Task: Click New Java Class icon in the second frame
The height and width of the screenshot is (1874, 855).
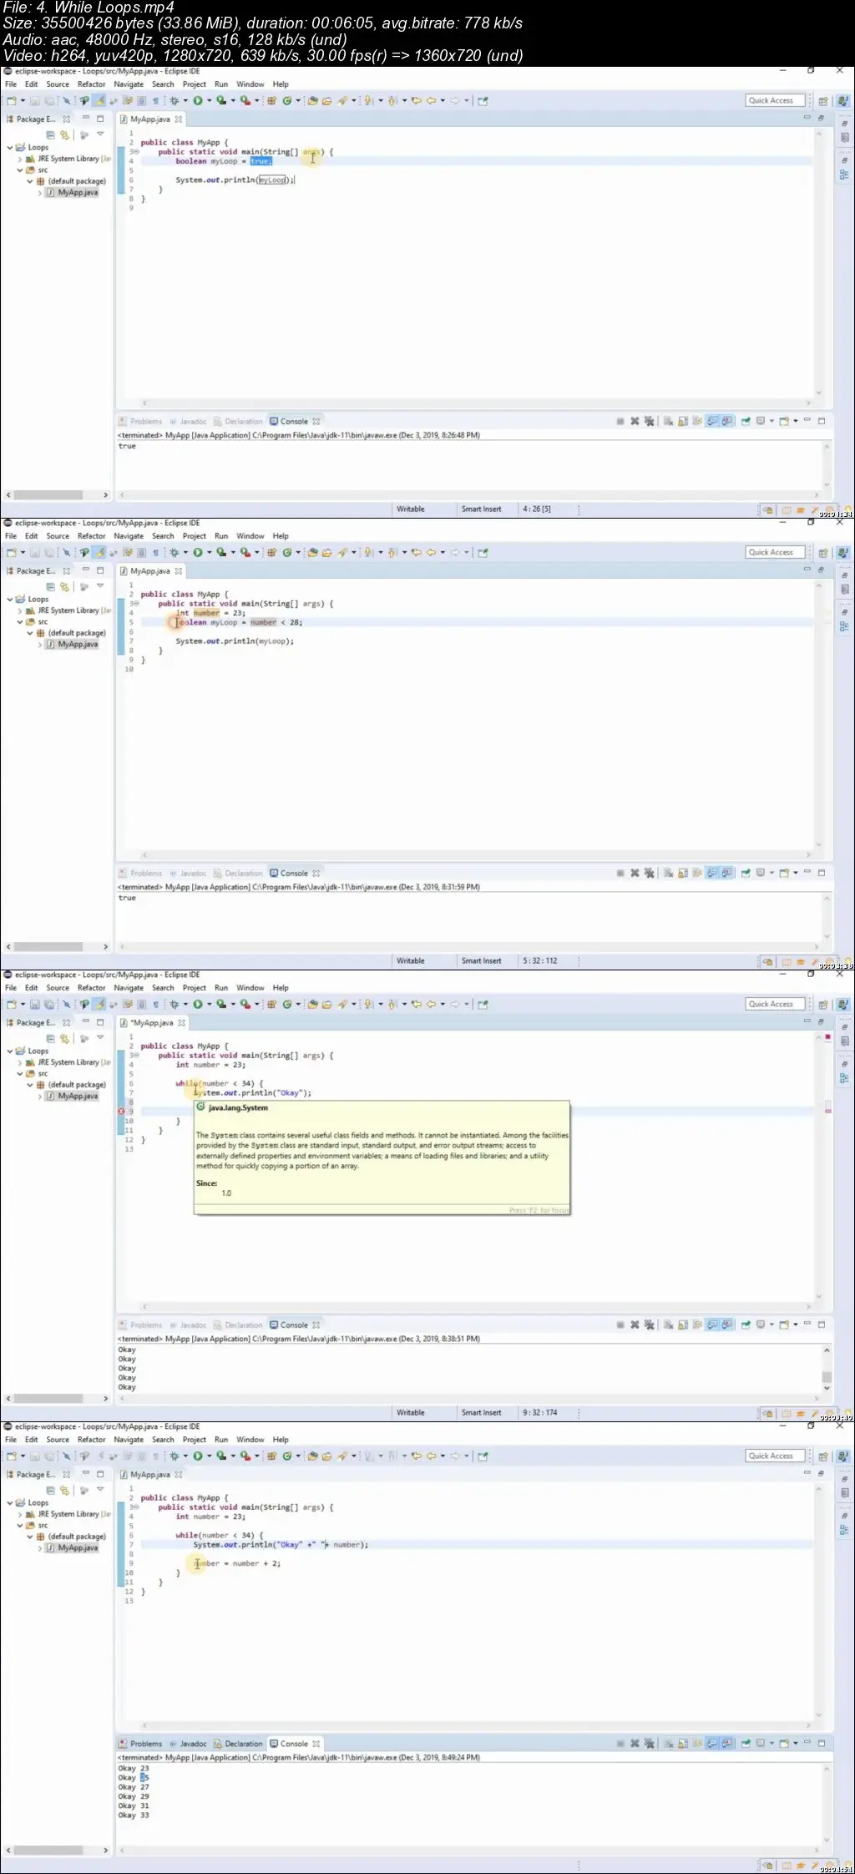Action: [286, 552]
